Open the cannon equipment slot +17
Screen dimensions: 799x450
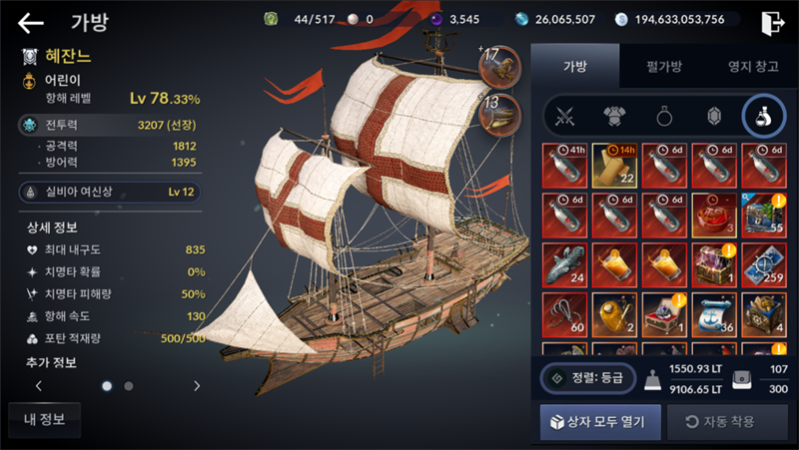(500, 67)
